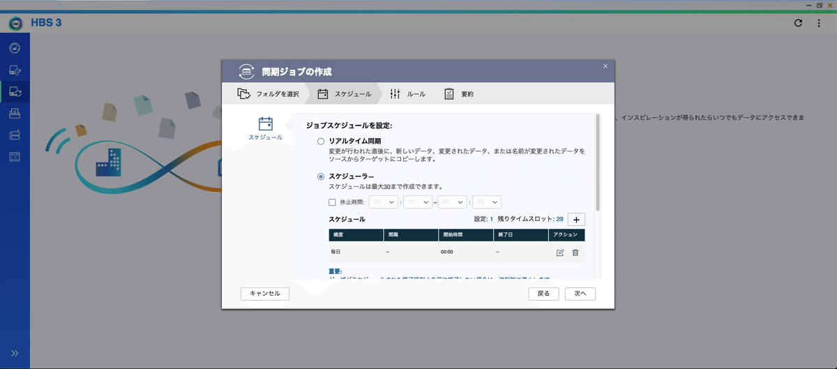Select the リアルタイム同期 radio option

click(x=321, y=141)
